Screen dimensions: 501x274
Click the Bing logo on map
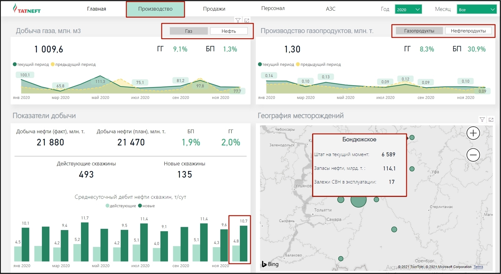click(270, 264)
